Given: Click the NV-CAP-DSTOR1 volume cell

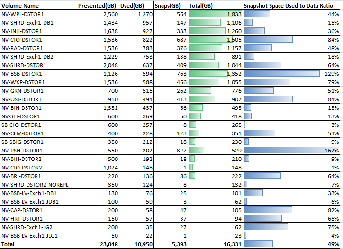Looking at the screenshot, I should tap(39, 210).
